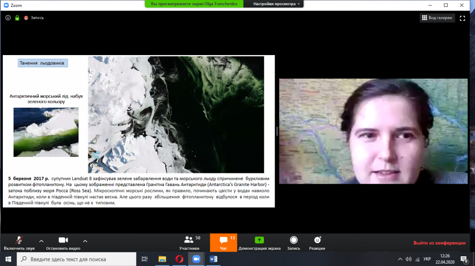This screenshot has height=266, width=475.
Task: Open the Windows Start menu
Action: (x=8, y=259)
